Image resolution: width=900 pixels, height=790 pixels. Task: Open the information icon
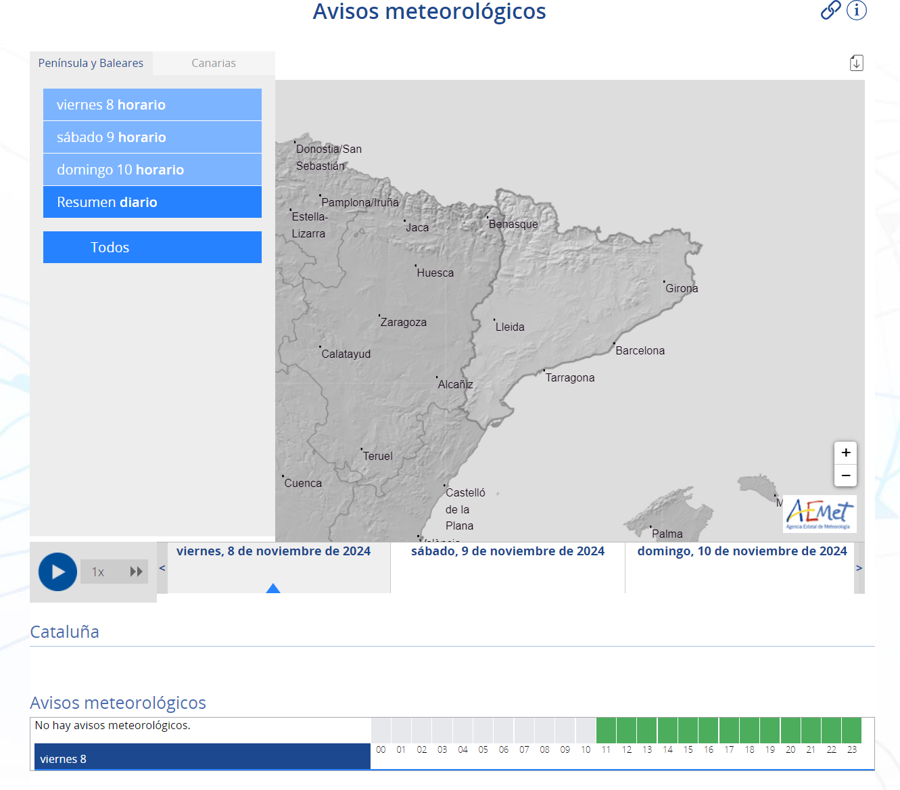point(857,10)
